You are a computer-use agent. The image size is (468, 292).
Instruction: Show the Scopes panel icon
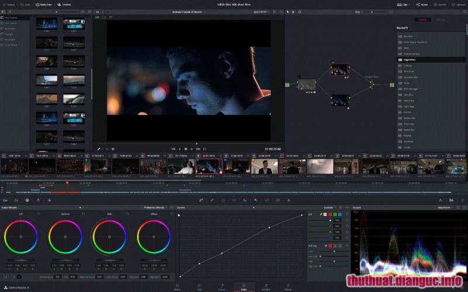pyautogui.click(x=451, y=200)
